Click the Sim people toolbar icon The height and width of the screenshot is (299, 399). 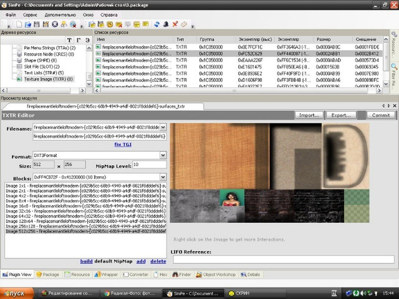[64, 24]
